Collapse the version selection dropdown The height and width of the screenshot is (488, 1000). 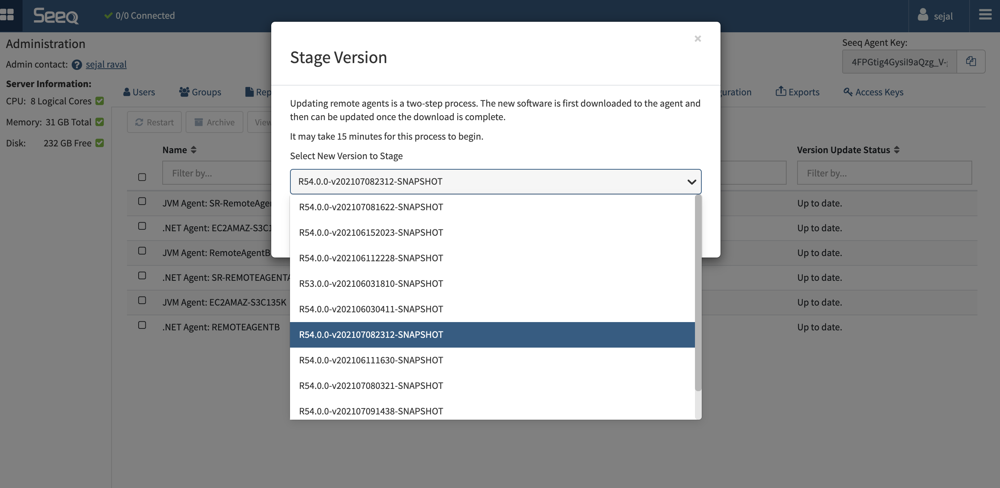pyautogui.click(x=691, y=182)
